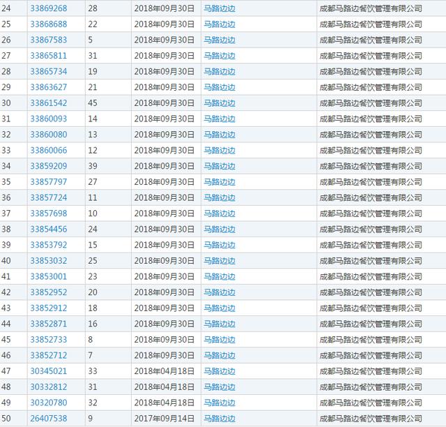Open registration number 33859209

coord(49,166)
